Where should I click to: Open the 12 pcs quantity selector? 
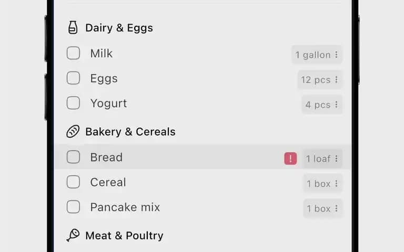pos(320,79)
